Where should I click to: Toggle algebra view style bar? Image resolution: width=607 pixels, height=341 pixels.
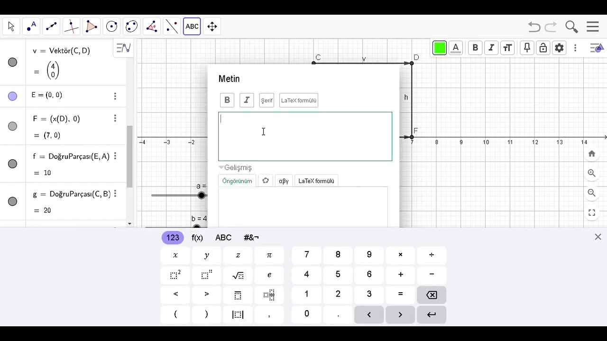coord(123,48)
